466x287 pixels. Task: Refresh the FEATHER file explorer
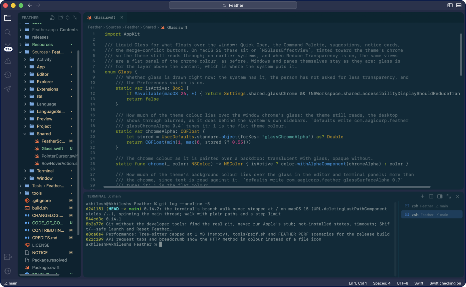coord(68,18)
